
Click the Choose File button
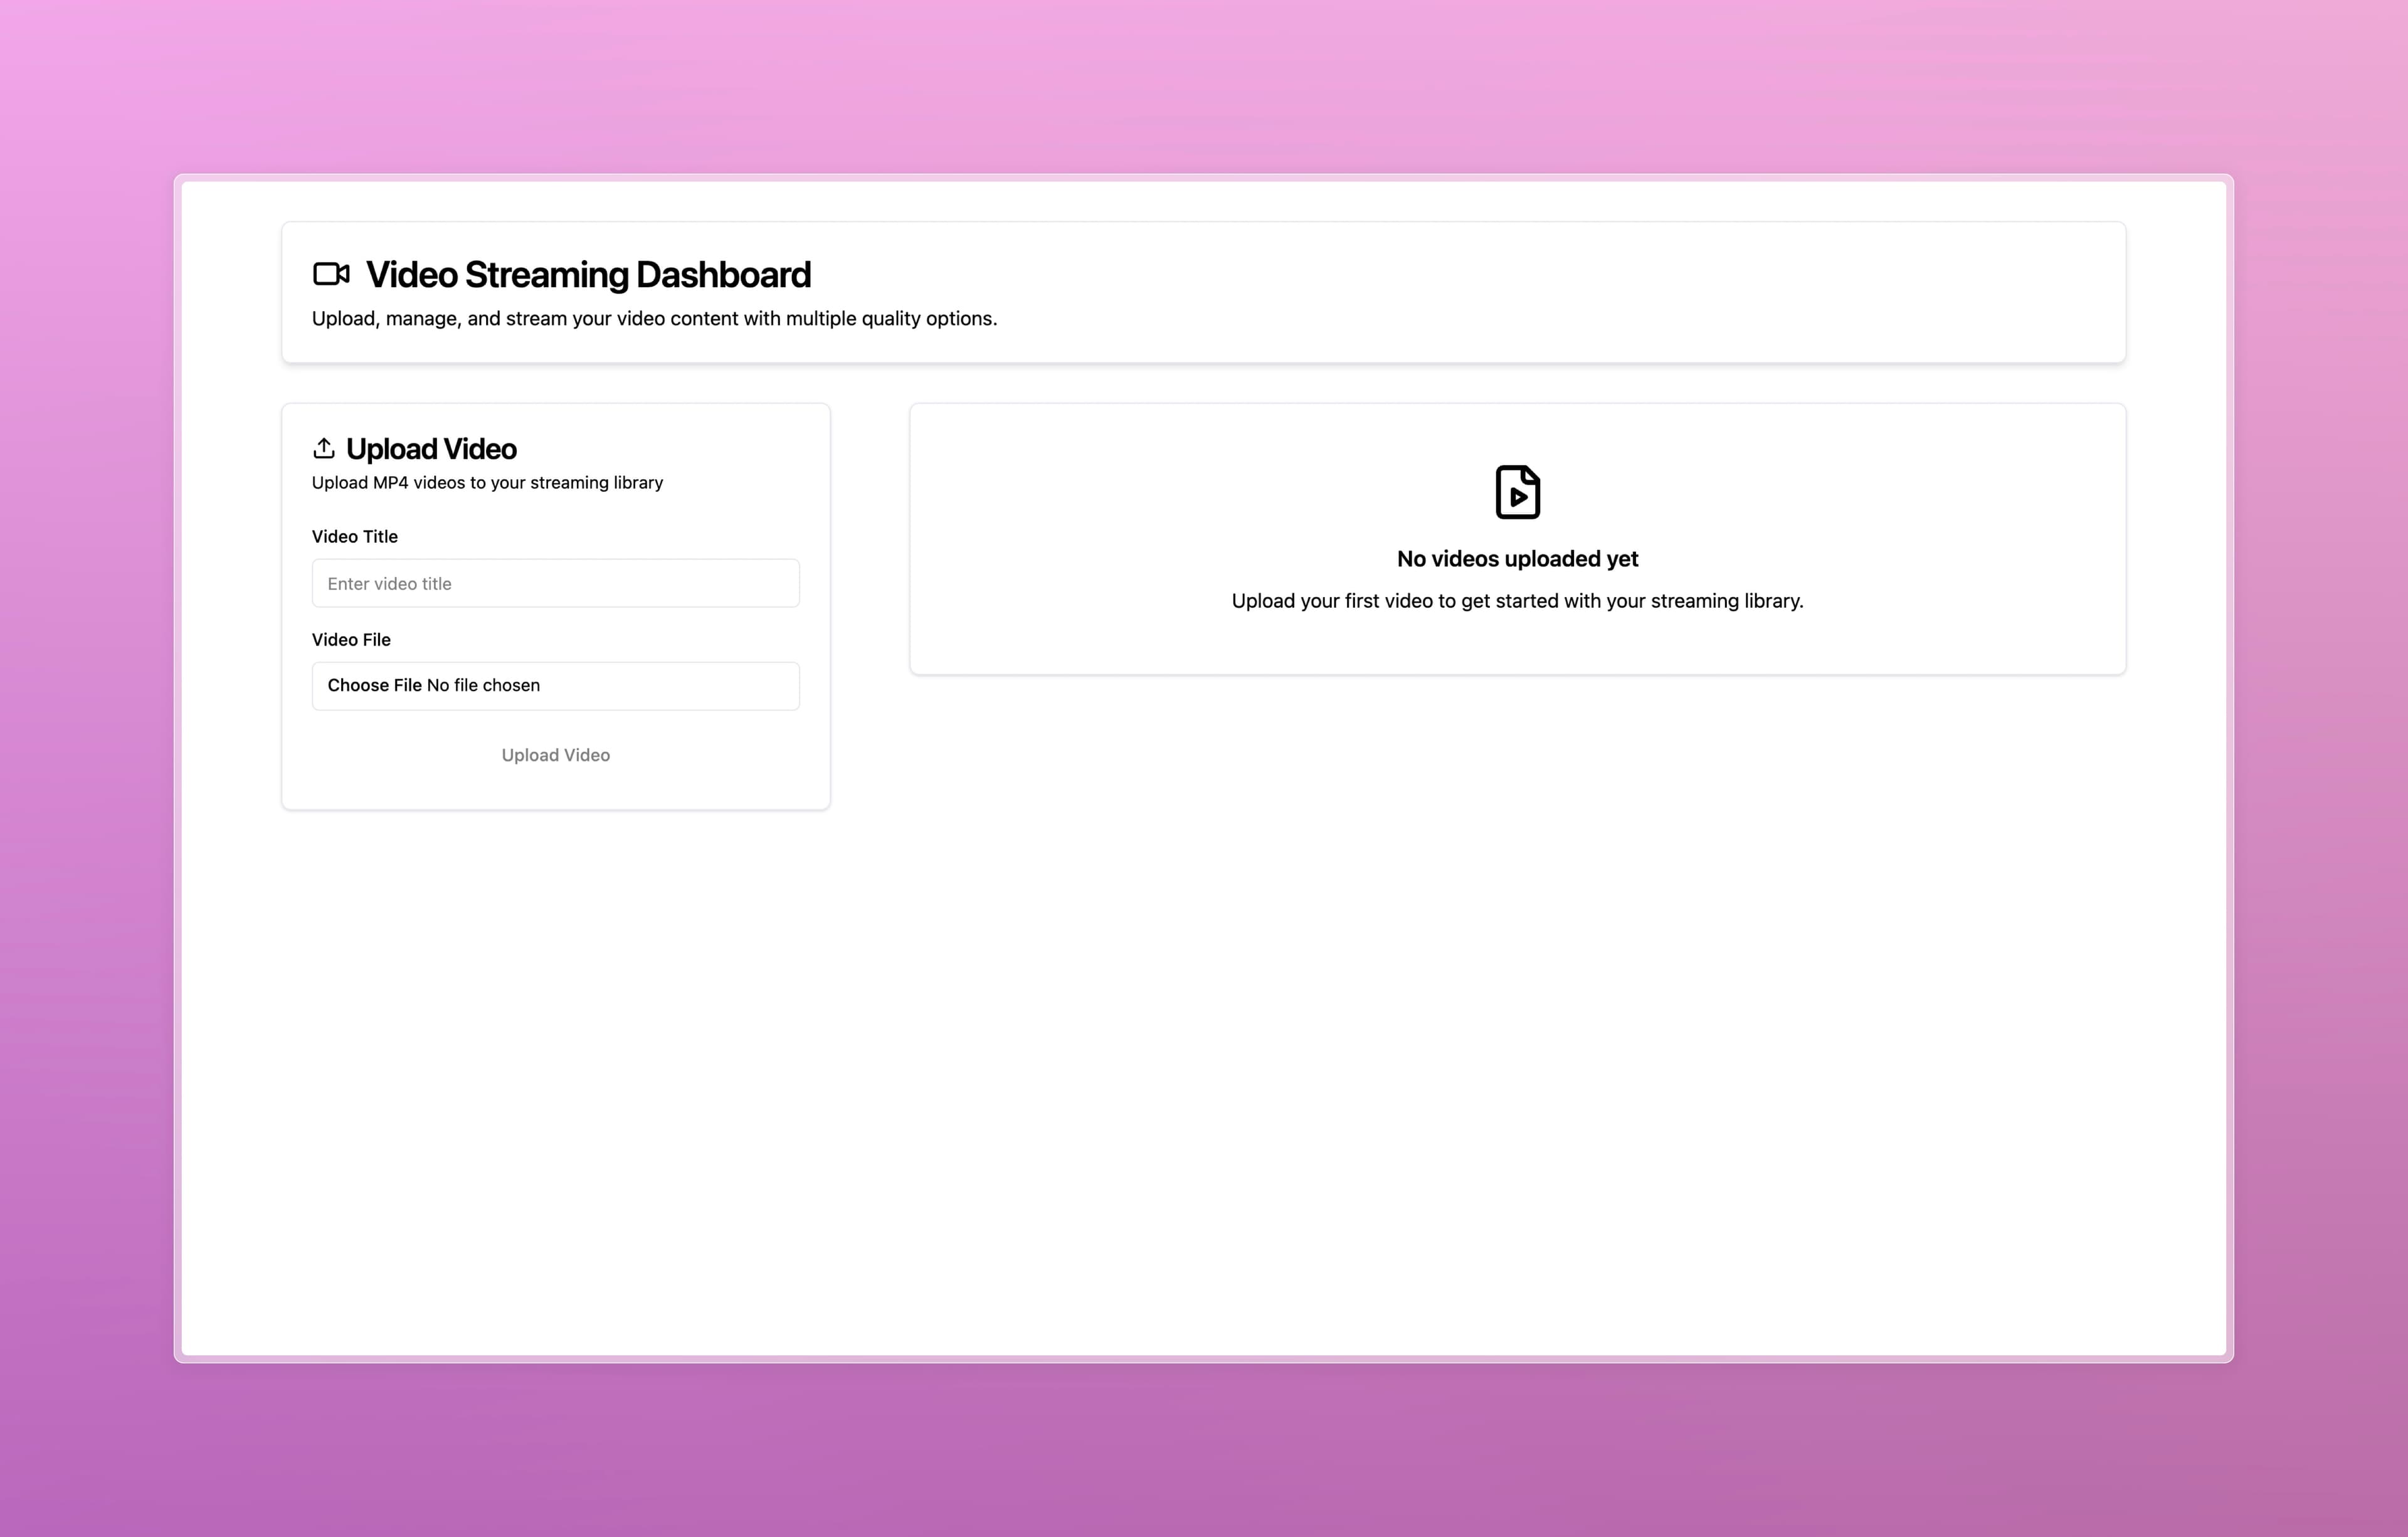coord(375,685)
